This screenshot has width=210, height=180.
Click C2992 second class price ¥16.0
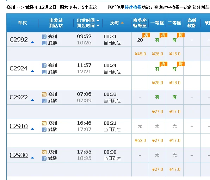tap(175, 54)
